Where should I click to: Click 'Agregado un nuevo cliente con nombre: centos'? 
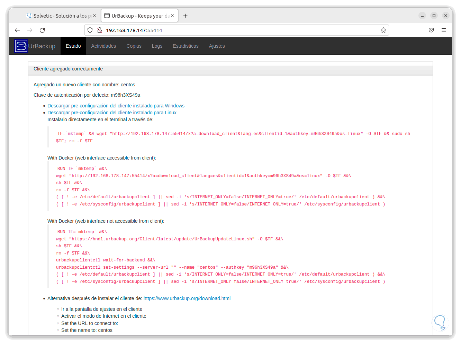pyautogui.click(x=84, y=85)
